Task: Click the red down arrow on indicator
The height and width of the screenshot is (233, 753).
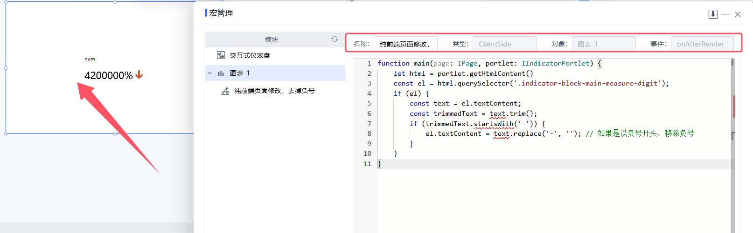Action: point(139,75)
